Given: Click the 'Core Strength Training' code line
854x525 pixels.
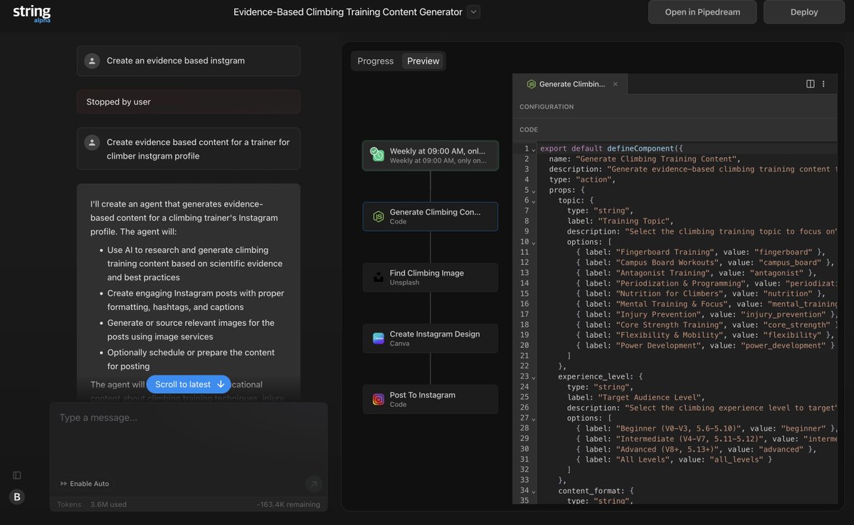Looking at the screenshot, I should pos(706,325).
